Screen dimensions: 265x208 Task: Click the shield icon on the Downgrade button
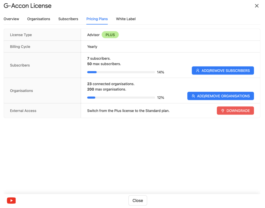pyautogui.click(x=223, y=111)
